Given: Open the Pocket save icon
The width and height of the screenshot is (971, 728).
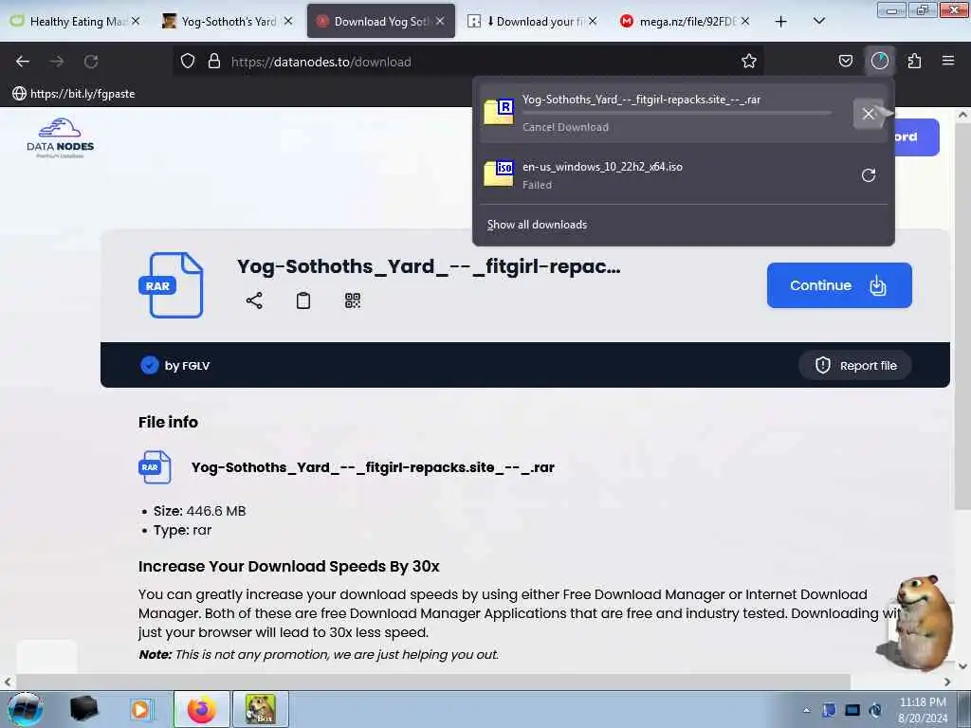Looking at the screenshot, I should click(845, 61).
